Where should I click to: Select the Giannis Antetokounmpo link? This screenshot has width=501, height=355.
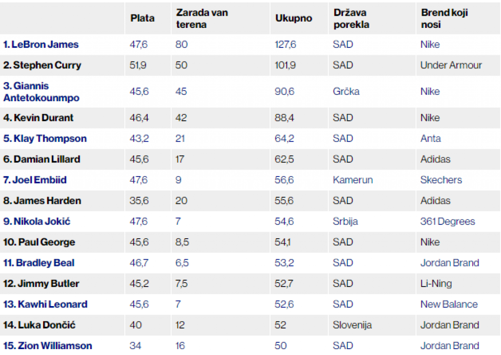(41, 92)
